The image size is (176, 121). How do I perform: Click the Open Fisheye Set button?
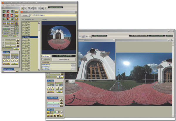click(x=64, y=59)
